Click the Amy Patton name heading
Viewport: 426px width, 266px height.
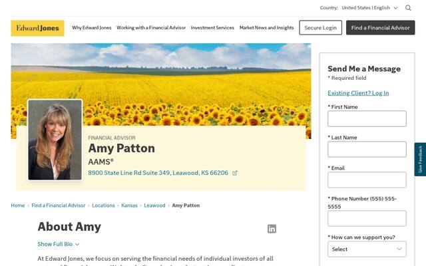tap(121, 148)
